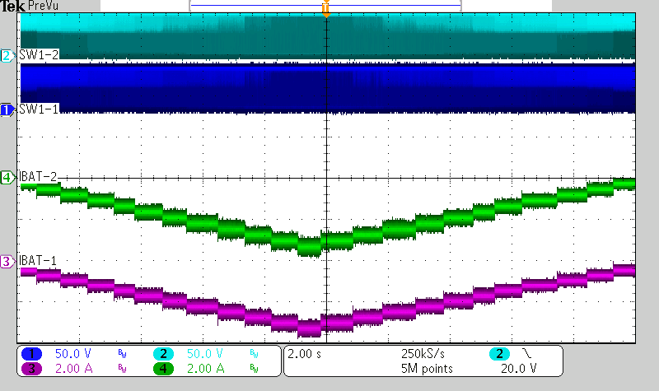The image size is (659, 391).
Task: Select the channel 2 ground marker for SW1-2
Action: [7, 56]
